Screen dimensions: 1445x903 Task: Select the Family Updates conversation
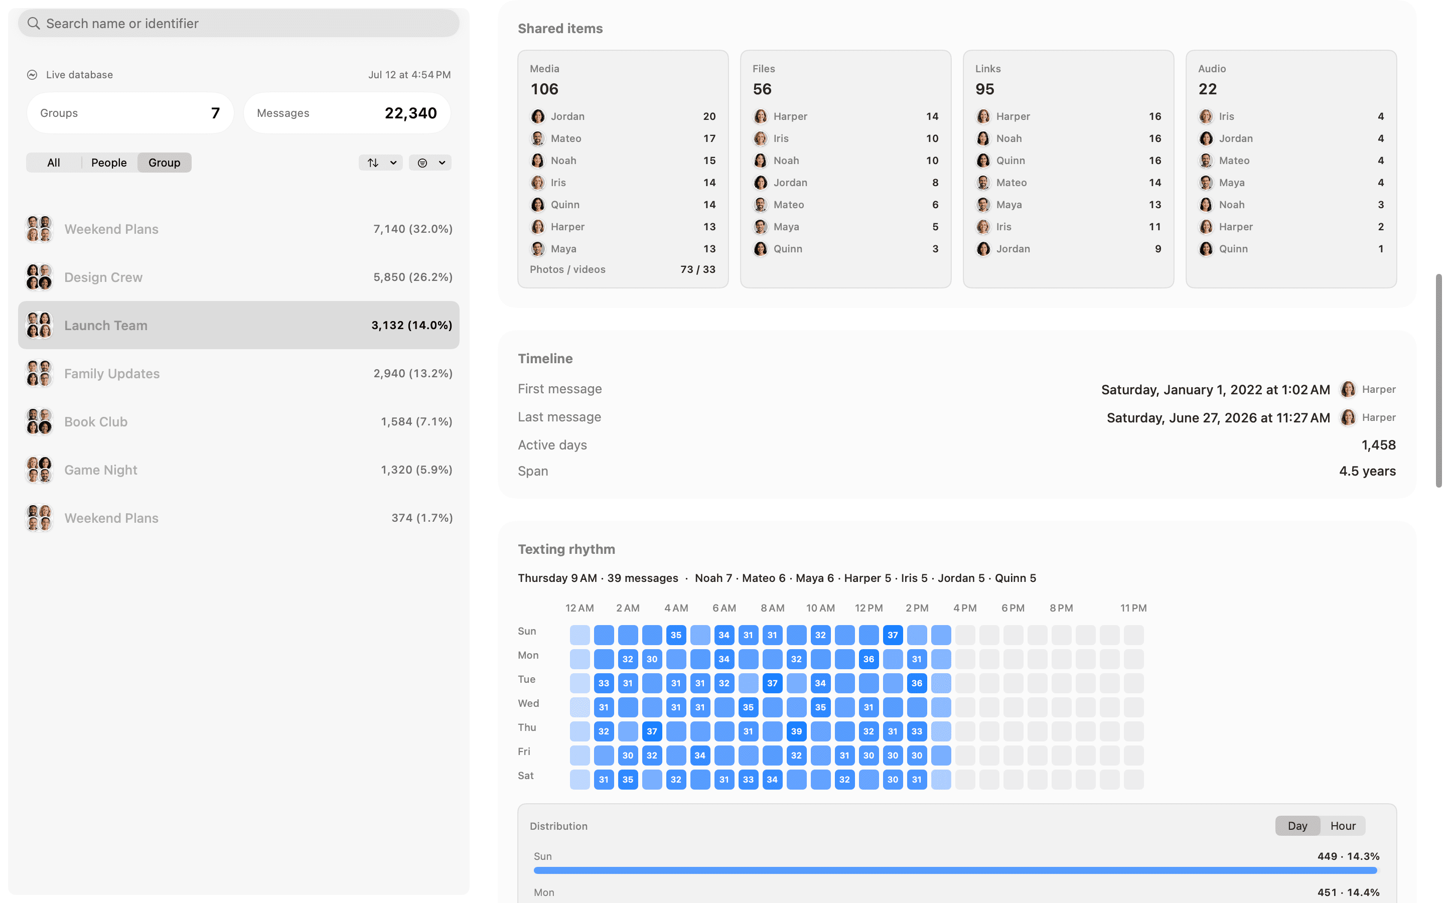[239, 373]
